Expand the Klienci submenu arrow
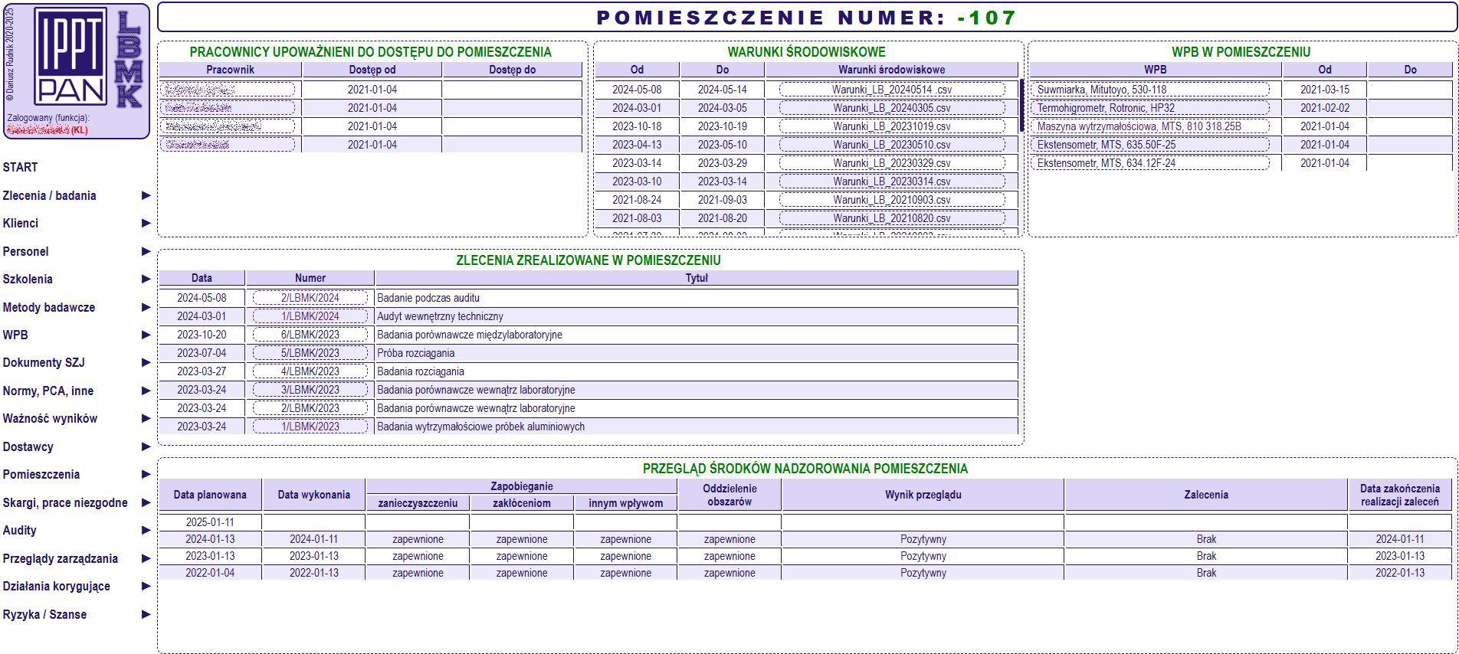Image resolution: width=1459 pixels, height=654 pixels. point(146,223)
